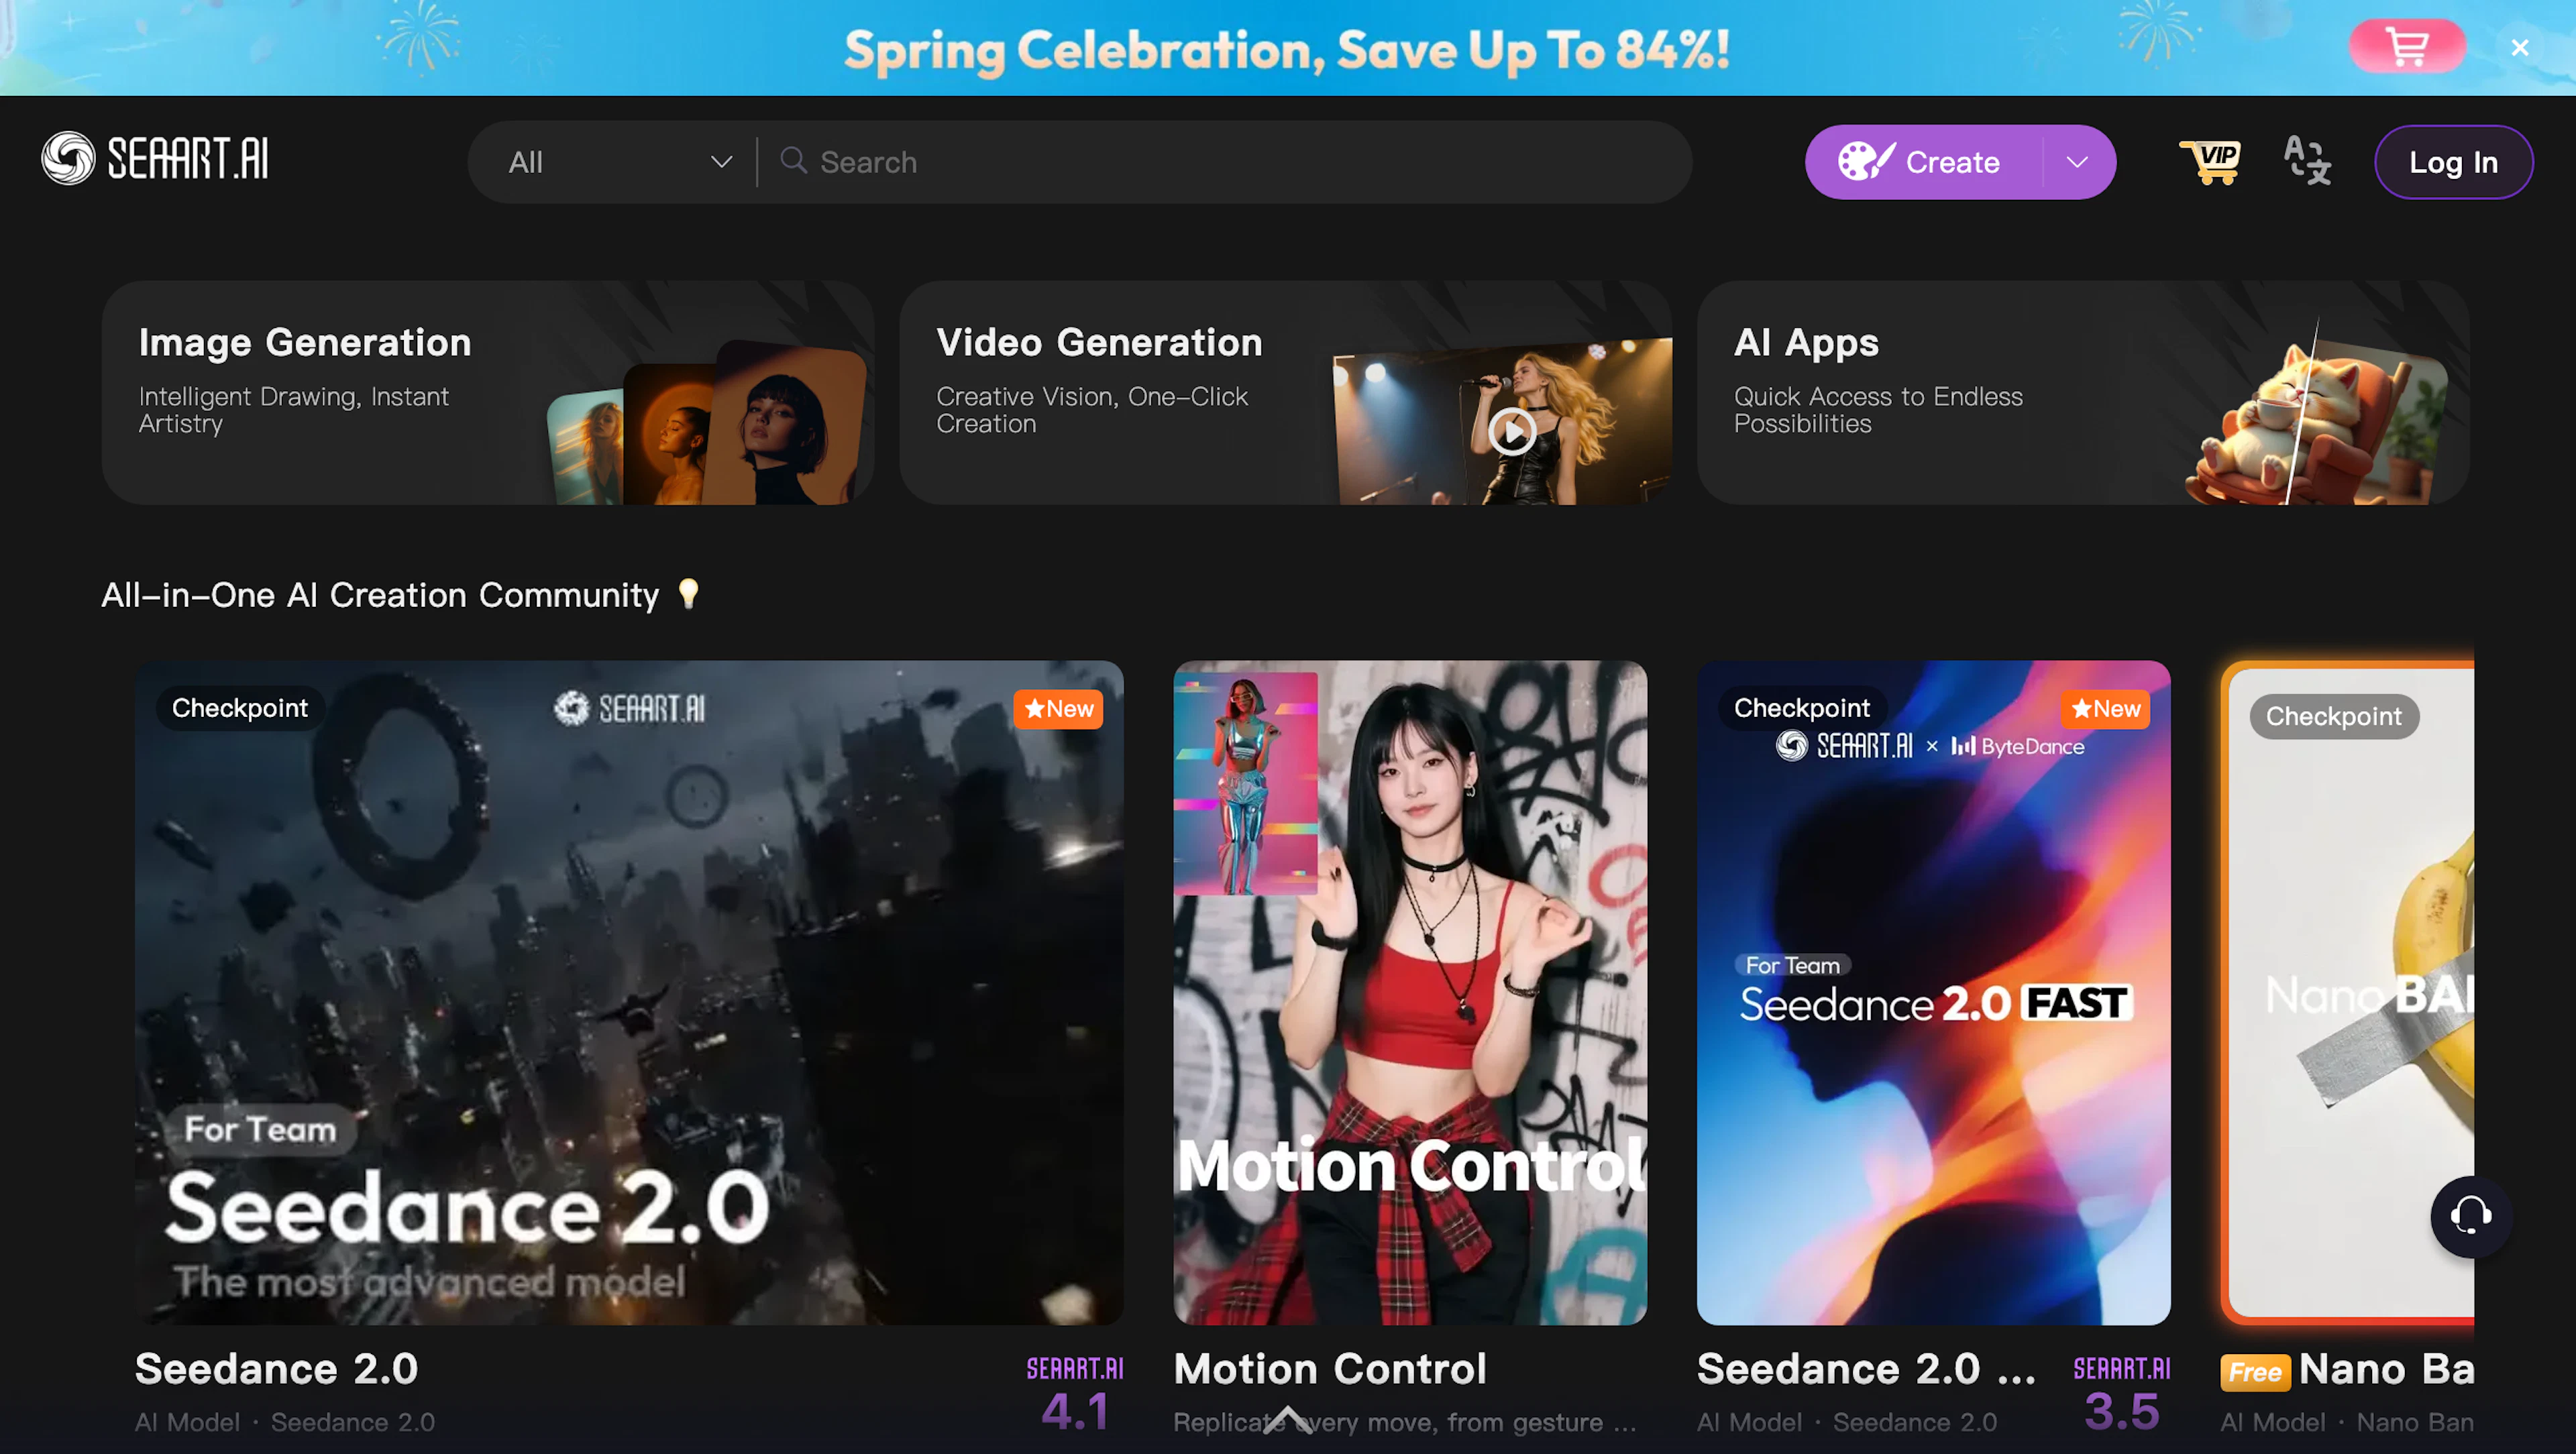Click the New badge on the Seedance FAST card
2576x1454 pixels.
2105,709
